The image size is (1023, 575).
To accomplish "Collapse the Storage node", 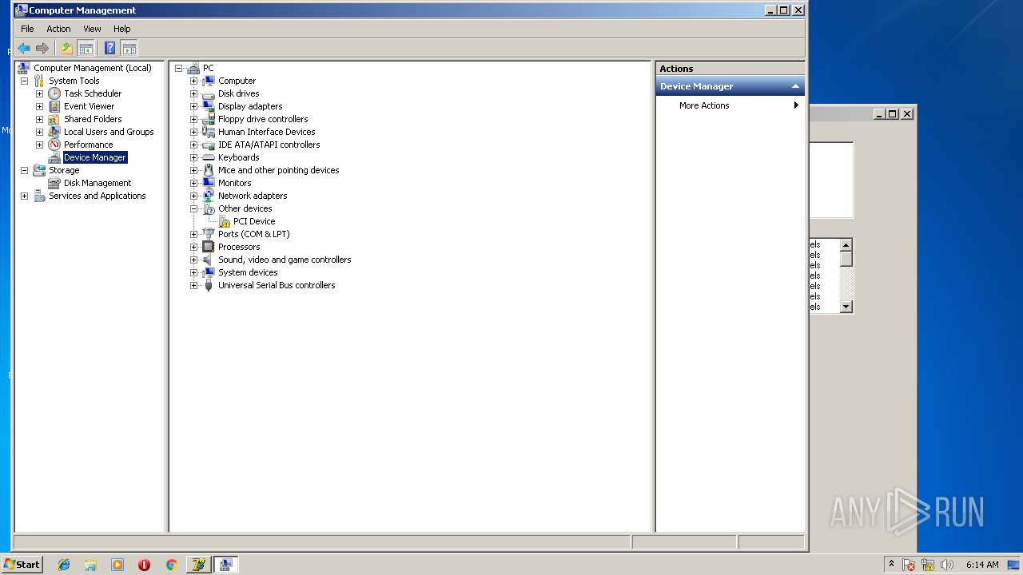I will pyautogui.click(x=24, y=170).
